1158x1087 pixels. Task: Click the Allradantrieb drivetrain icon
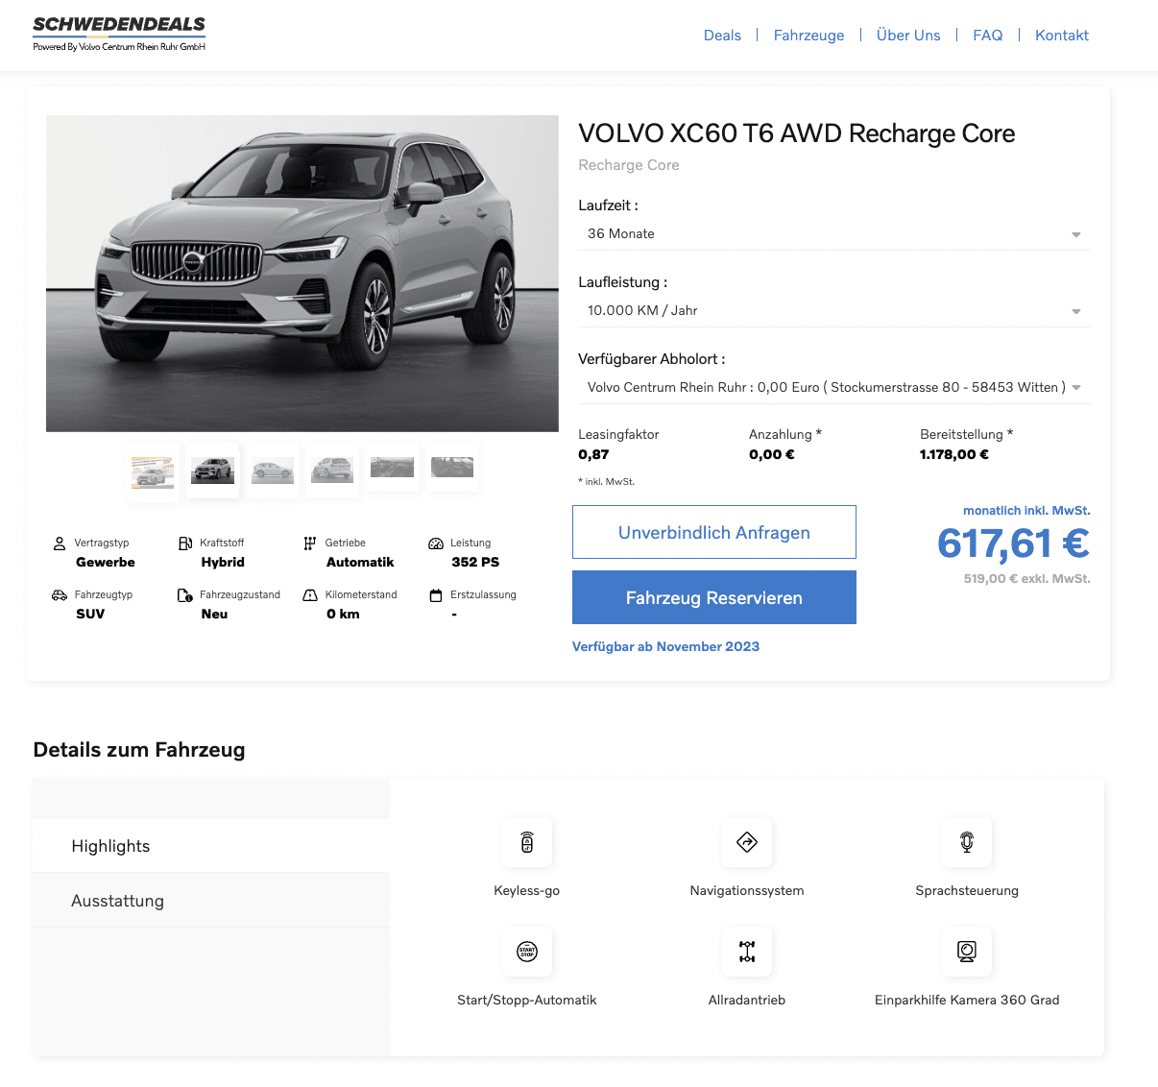(747, 952)
